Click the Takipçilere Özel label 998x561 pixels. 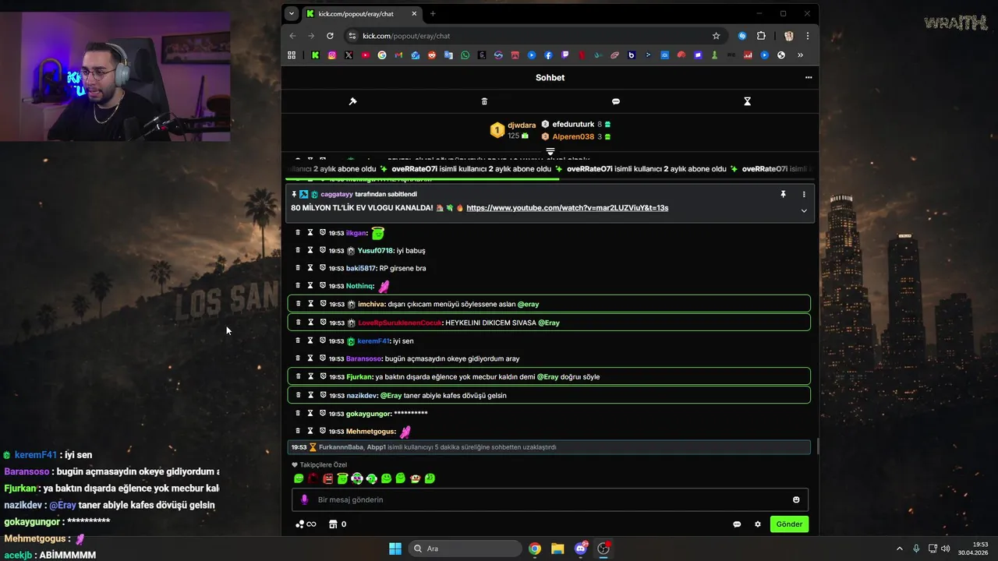[x=324, y=464]
